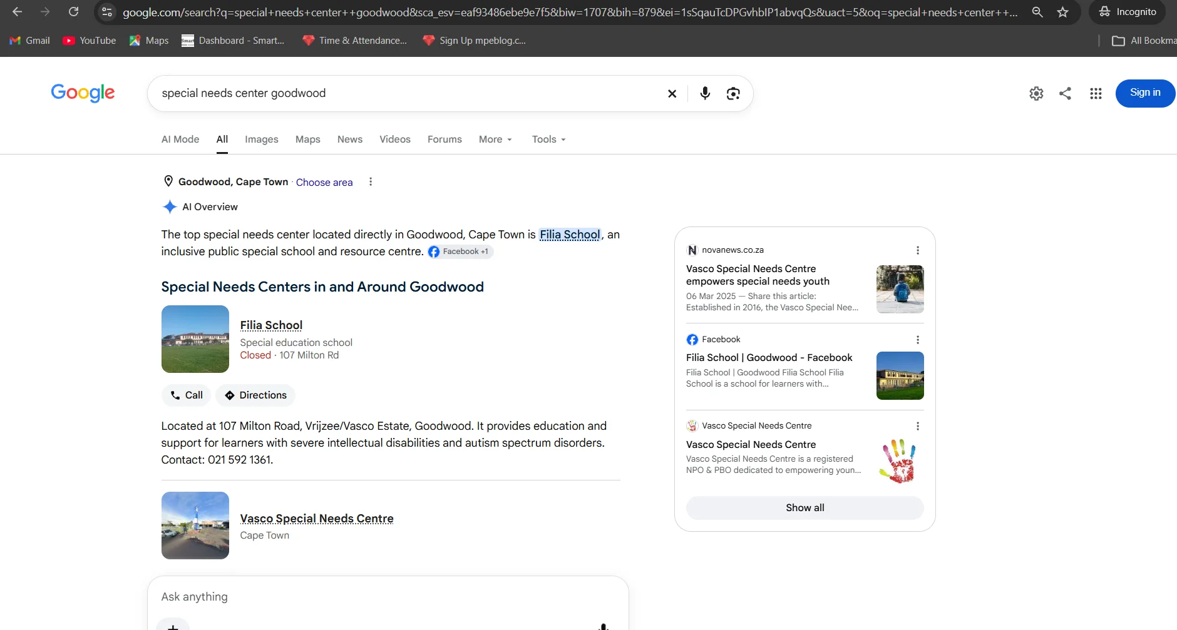The image size is (1177, 630).
Task: Open the Vasco Special Needs Centre street photo
Action: [195, 526]
